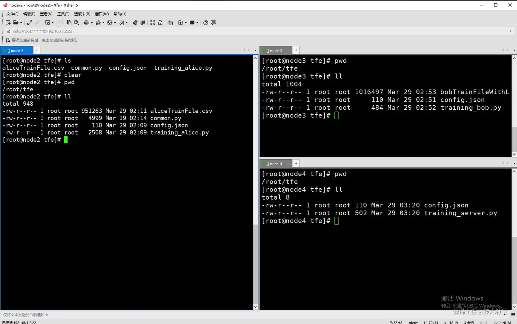This screenshot has width=517, height=324.
Task: Click the font letter A icon
Action: (x=121, y=23)
